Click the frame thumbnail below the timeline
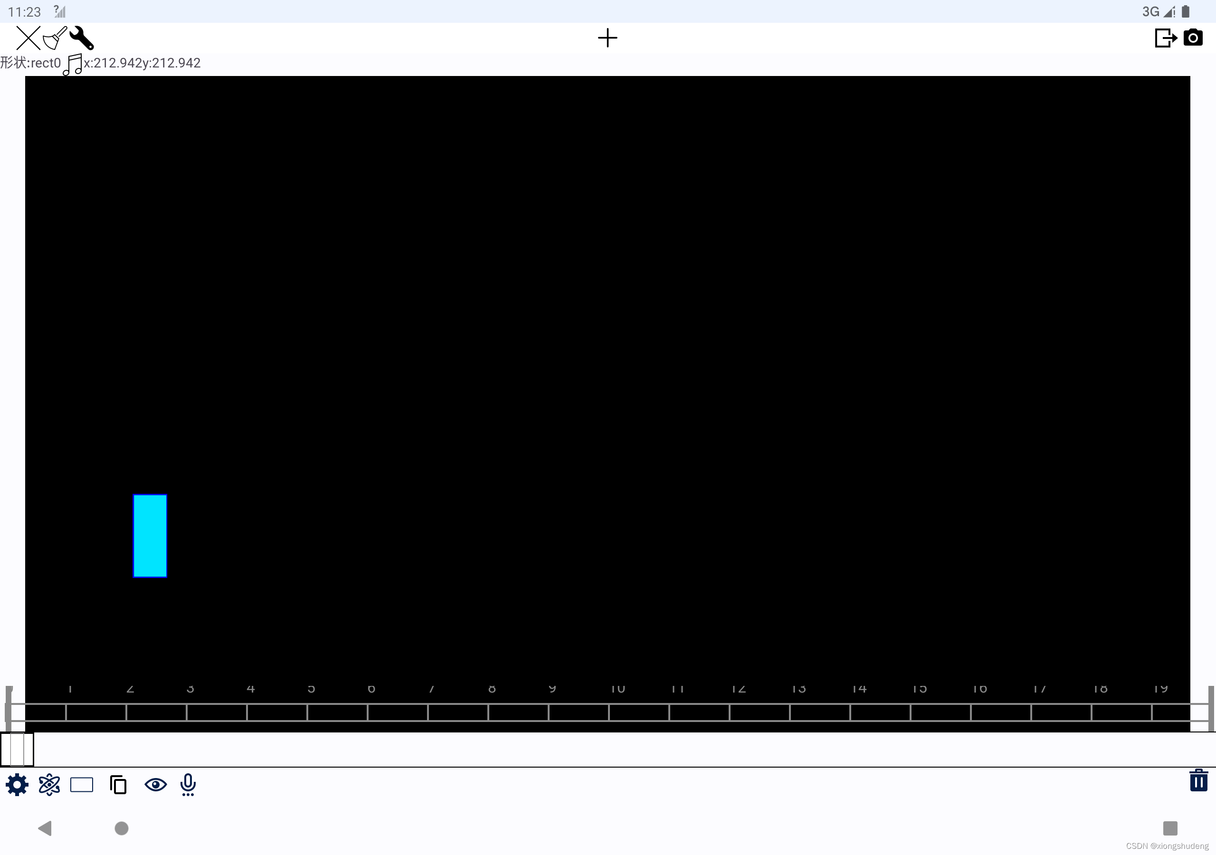The image size is (1216, 855). click(x=17, y=750)
